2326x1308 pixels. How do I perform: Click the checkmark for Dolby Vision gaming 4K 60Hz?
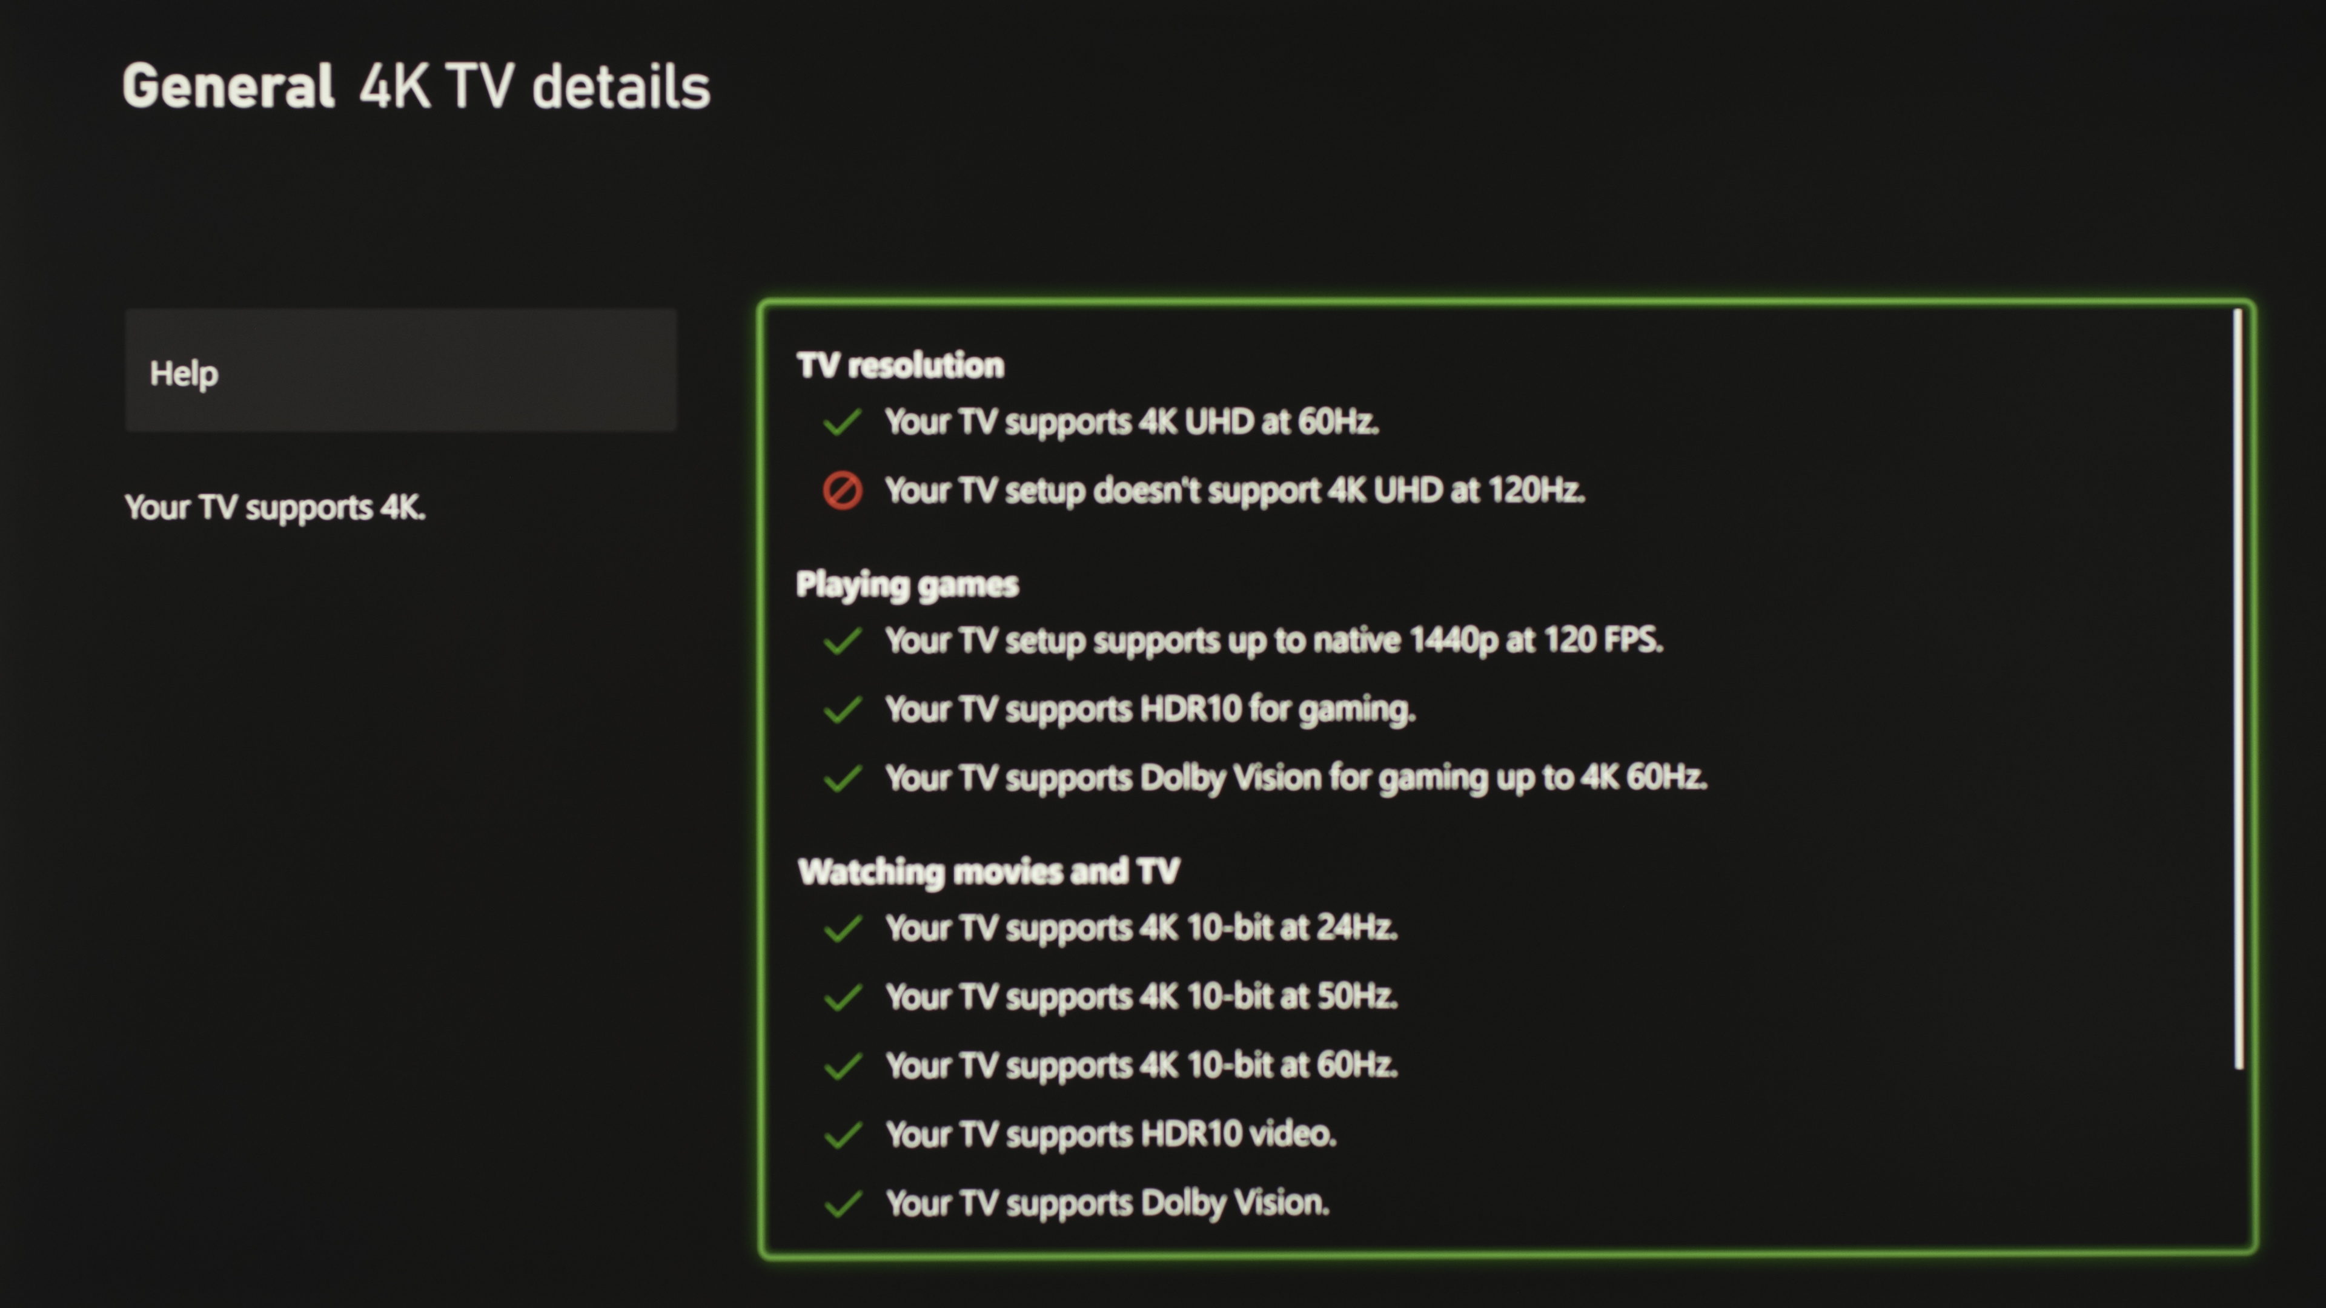click(841, 778)
